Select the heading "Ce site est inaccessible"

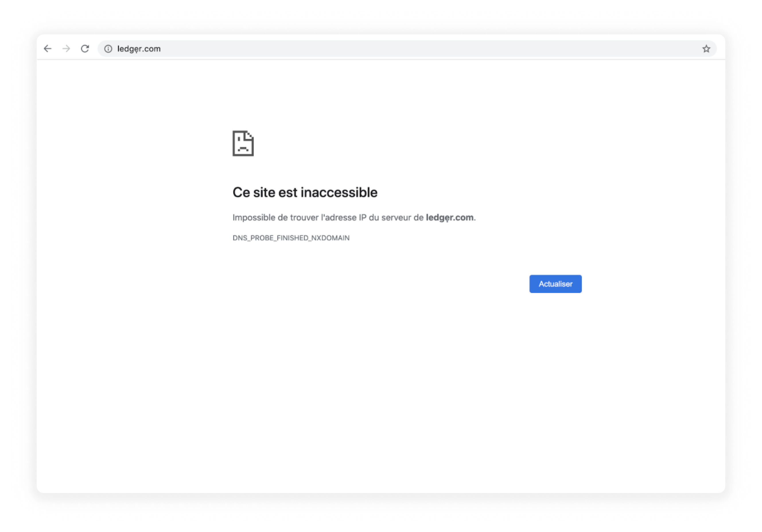305,192
